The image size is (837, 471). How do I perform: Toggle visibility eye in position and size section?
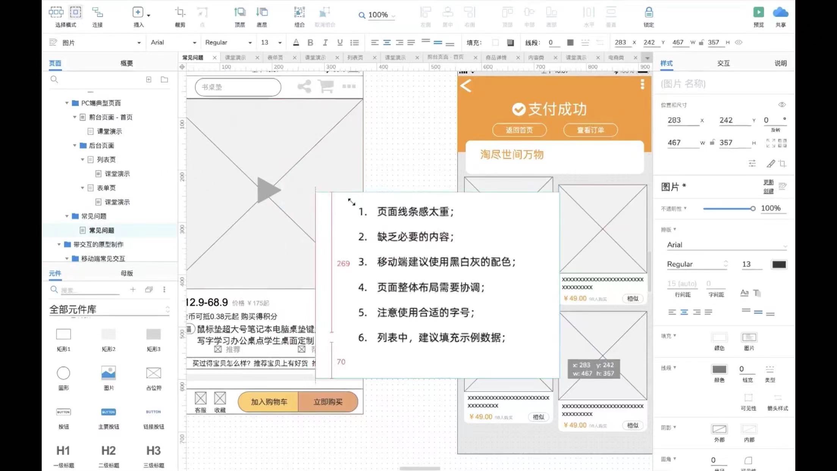point(782,105)
